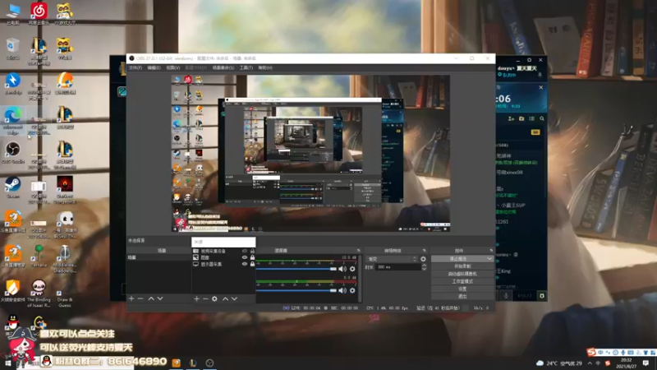This screenshot has width=657, height=370.
Task: Toggle the lock on the video capture device source
Action: pos(252,251)
